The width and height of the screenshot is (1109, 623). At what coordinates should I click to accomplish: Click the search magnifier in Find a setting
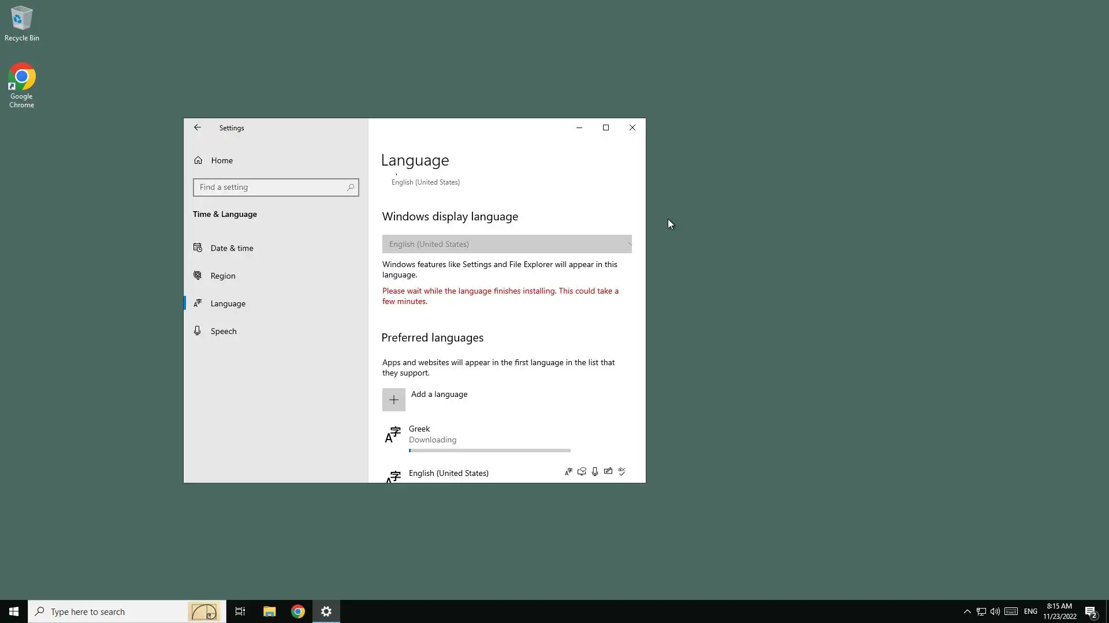coord(350,187)
